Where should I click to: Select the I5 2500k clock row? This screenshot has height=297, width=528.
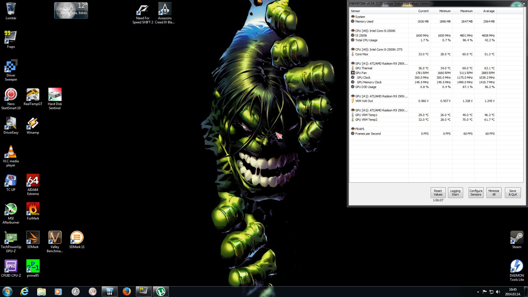436,35
